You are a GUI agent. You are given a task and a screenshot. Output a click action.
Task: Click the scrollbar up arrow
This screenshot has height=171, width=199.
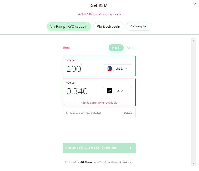193,41
